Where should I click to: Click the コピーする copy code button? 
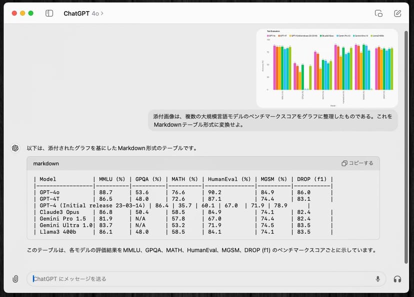click(x=357, y=163)
